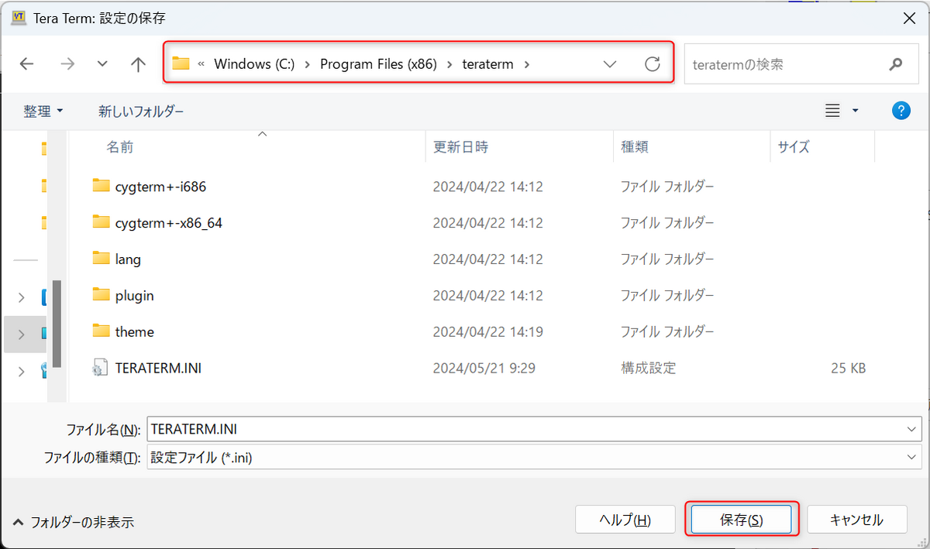The height and width of the screenshot is (549, 930).
Task: Open Help with the blue question mark
Action: (x=901, y=110)
